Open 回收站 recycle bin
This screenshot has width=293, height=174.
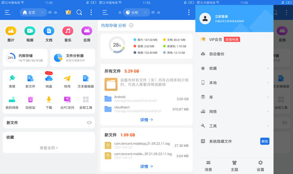(x=30, y=103)
